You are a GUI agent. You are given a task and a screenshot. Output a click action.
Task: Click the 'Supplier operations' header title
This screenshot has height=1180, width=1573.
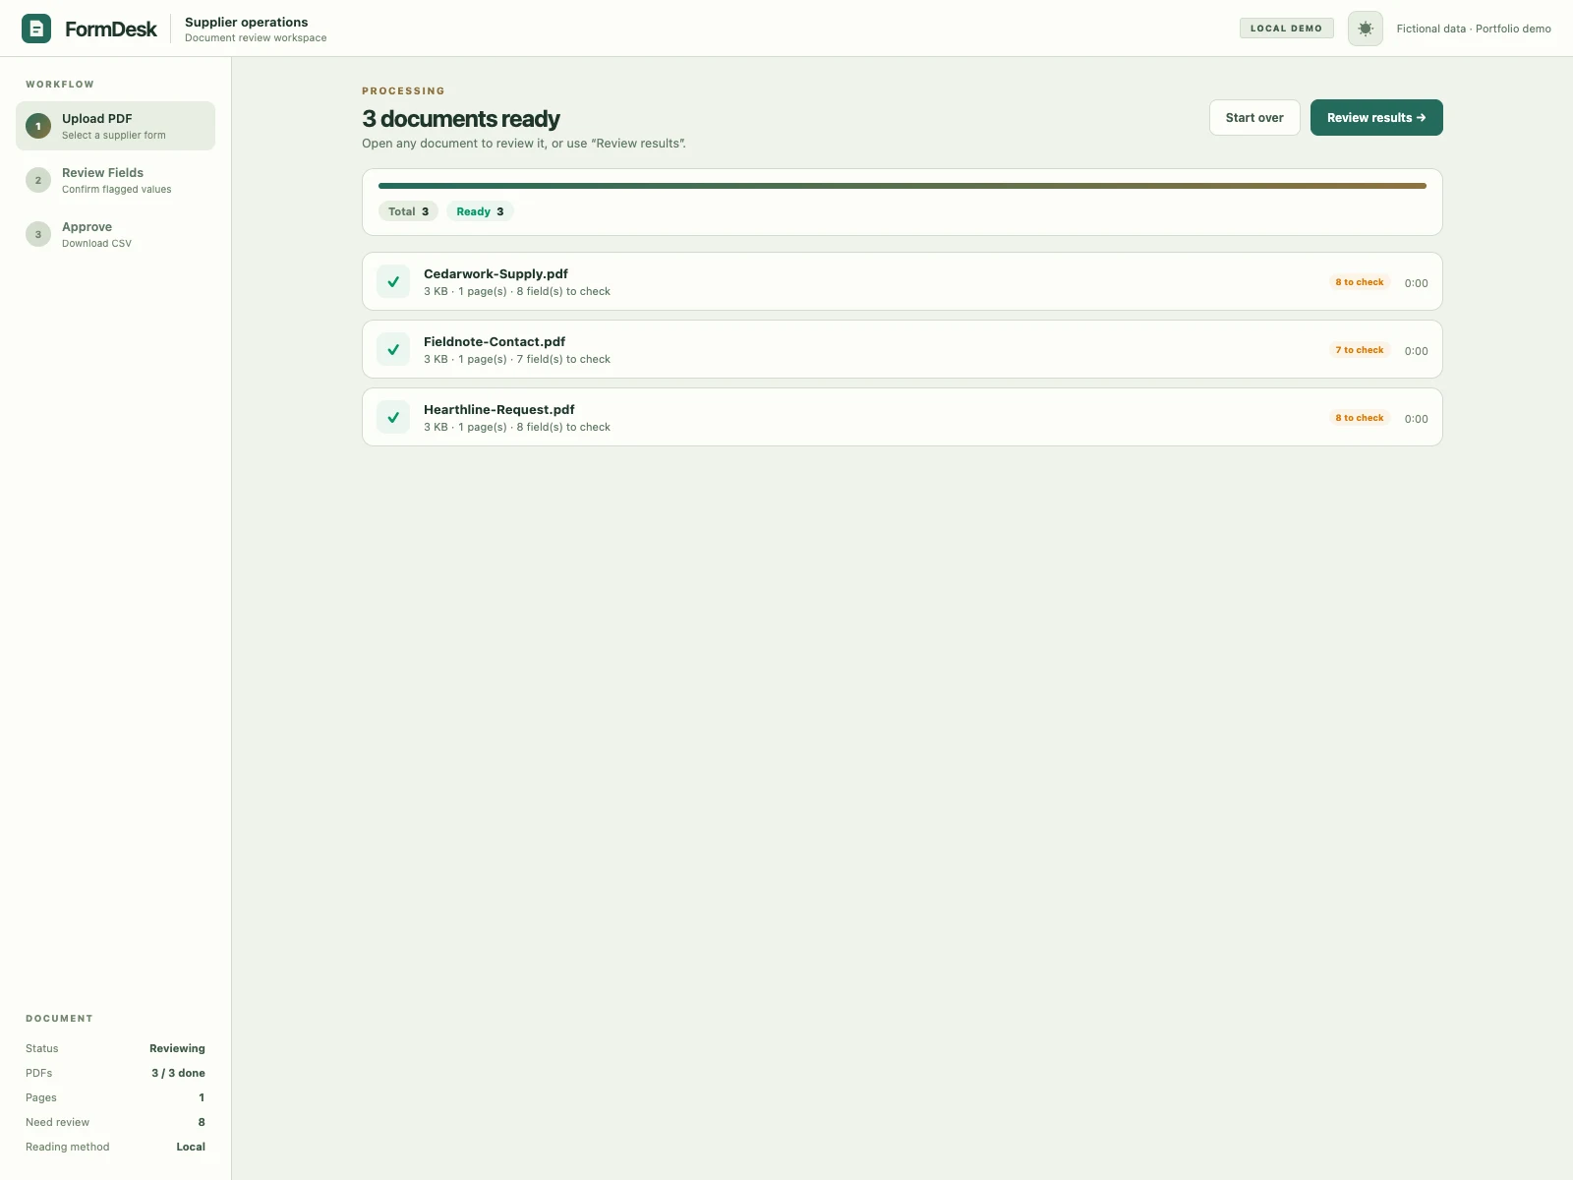coord(247,22)
